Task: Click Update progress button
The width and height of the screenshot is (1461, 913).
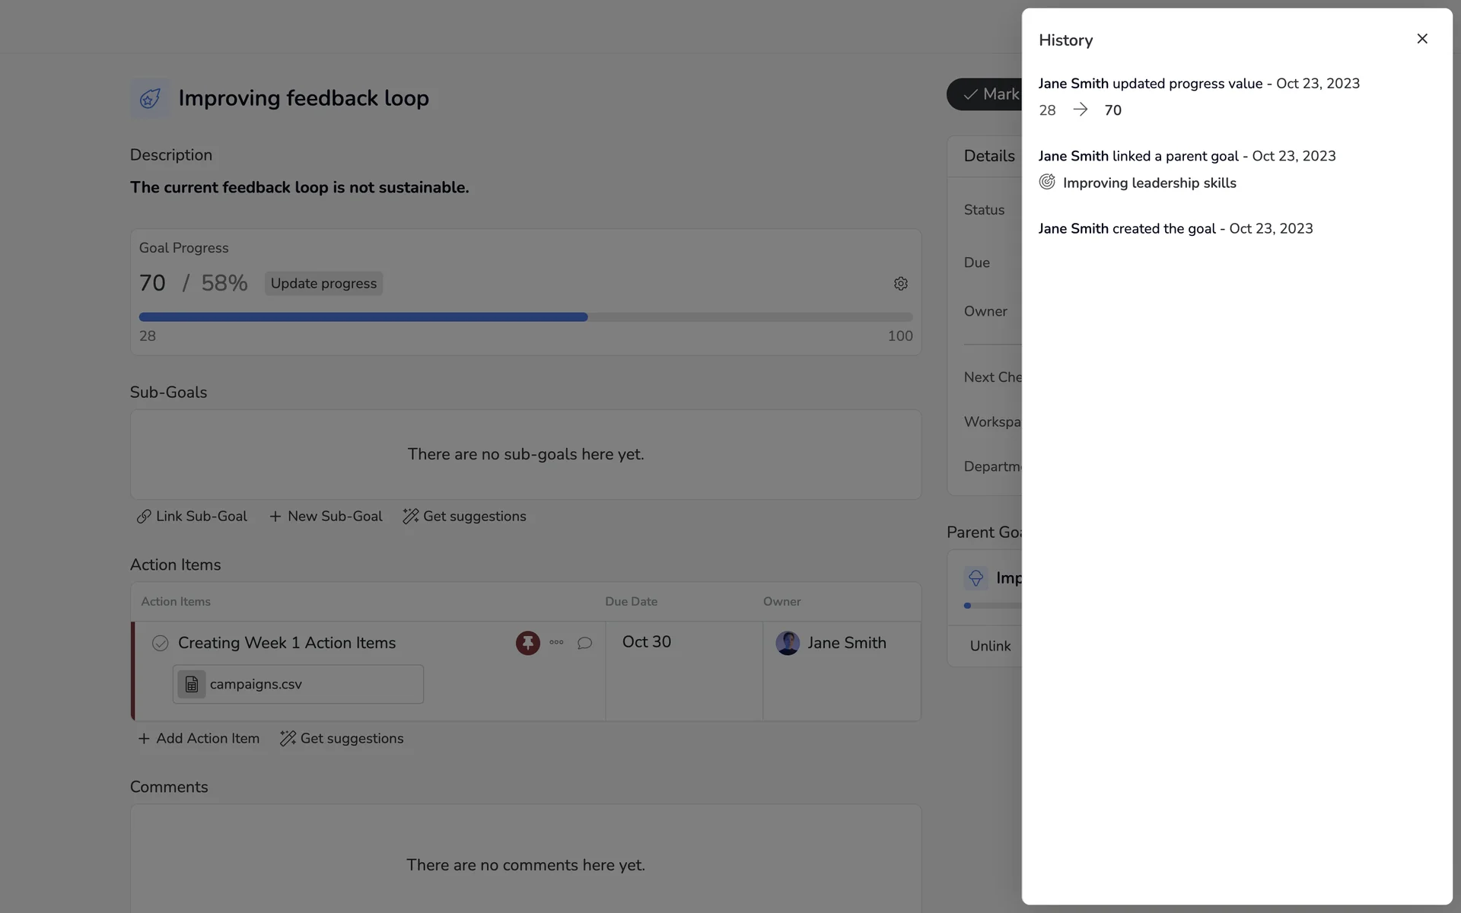Action: (323, 283)
